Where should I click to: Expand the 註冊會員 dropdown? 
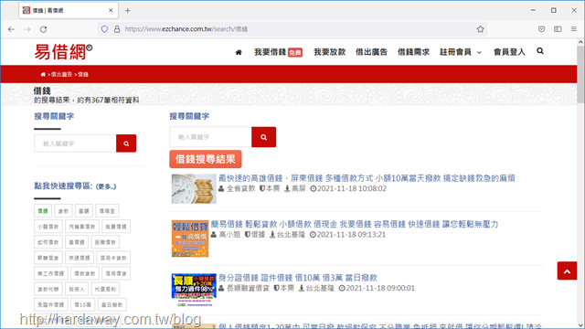[461, 52]
